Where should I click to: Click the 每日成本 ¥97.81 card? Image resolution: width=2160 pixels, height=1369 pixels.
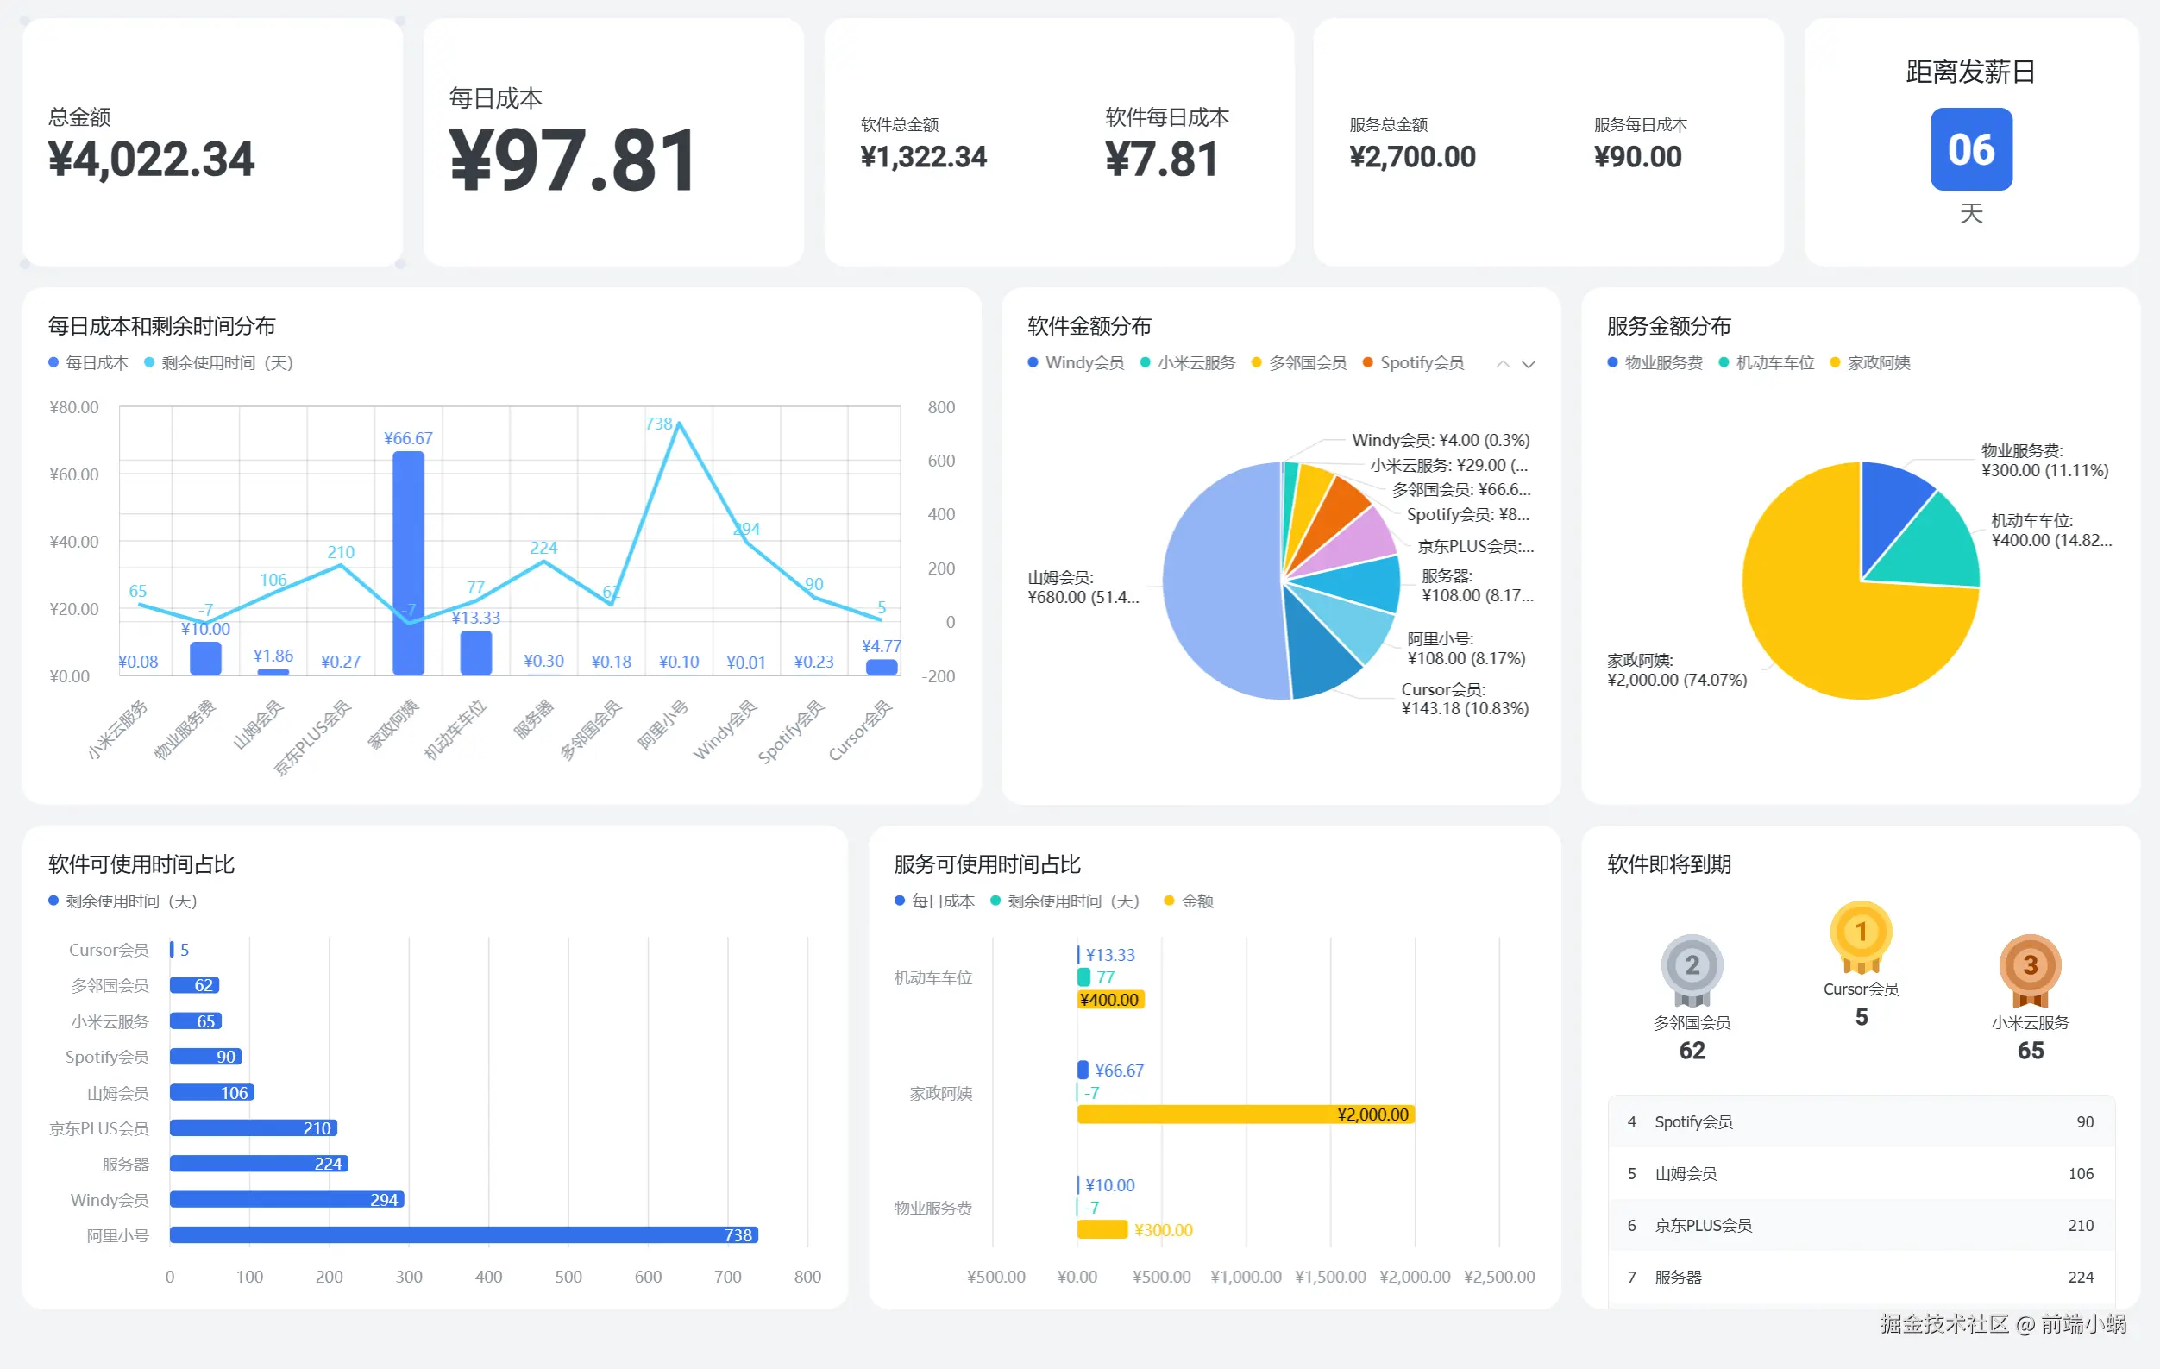pyautogui.click(x=612, y=141)
